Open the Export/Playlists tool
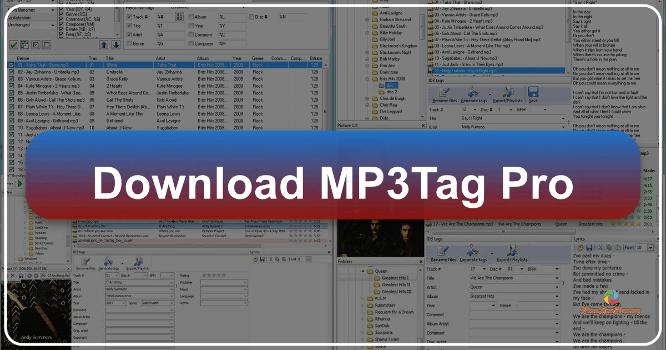 pos(509,93)
